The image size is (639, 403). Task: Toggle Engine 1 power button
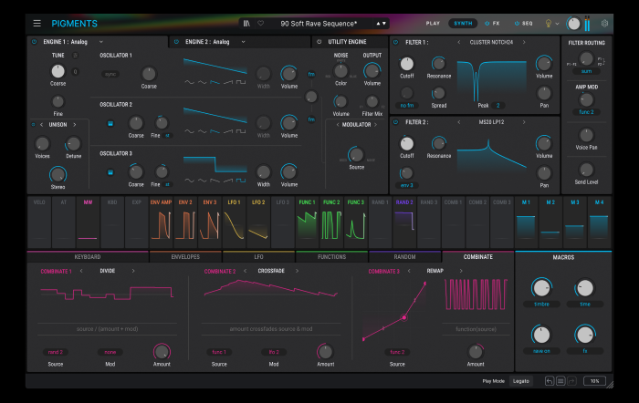tap(35, 42)
